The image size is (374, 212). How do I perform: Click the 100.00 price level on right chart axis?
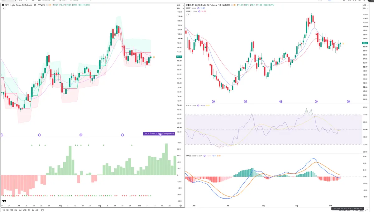365,26
